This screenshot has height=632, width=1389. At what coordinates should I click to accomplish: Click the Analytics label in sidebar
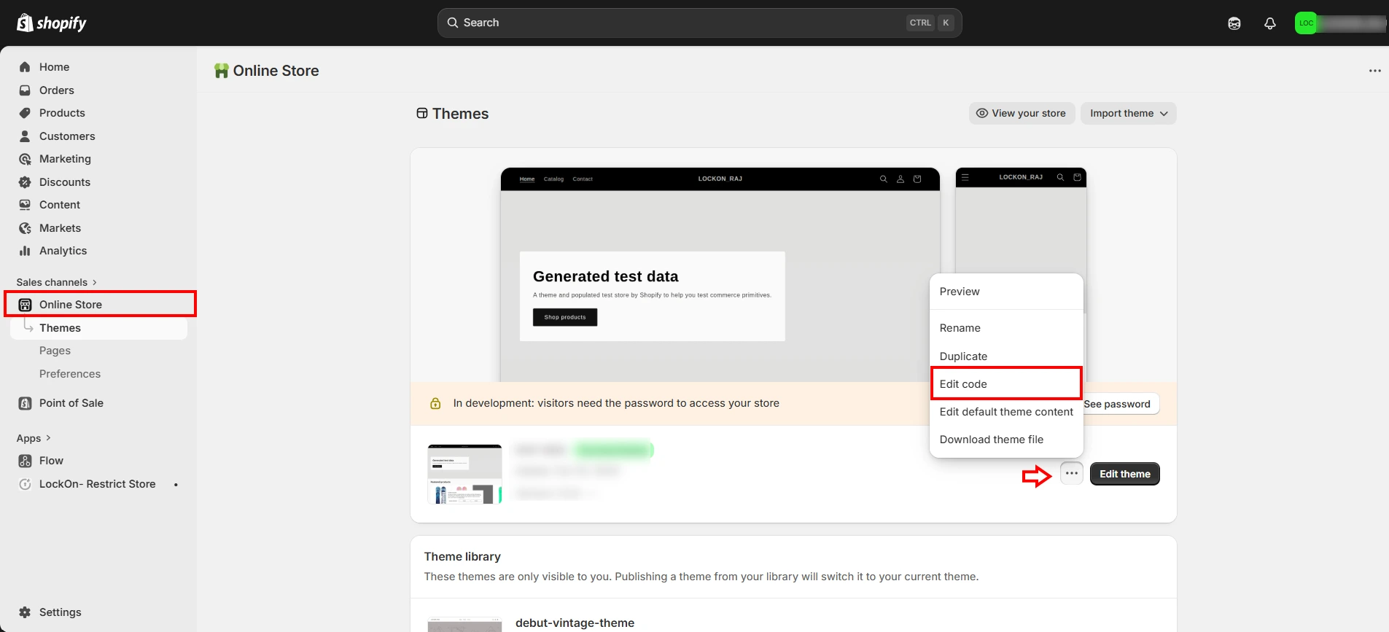[63, 251]
